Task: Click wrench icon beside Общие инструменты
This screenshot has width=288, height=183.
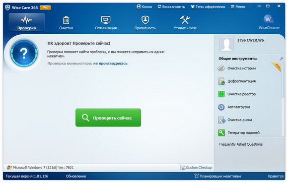Action: pyautogui.click(x=281, y=59)
